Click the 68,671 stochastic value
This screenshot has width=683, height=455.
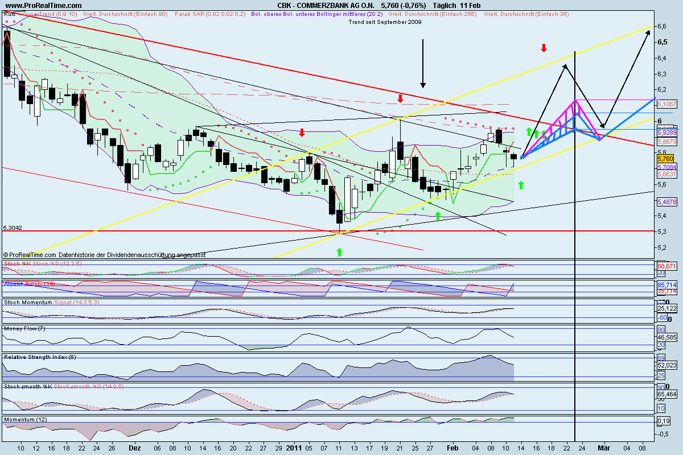coord(666,266)
